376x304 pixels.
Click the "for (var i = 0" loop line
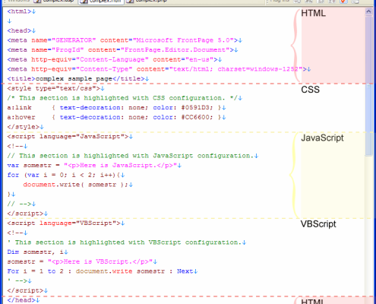tap(66, 175)
